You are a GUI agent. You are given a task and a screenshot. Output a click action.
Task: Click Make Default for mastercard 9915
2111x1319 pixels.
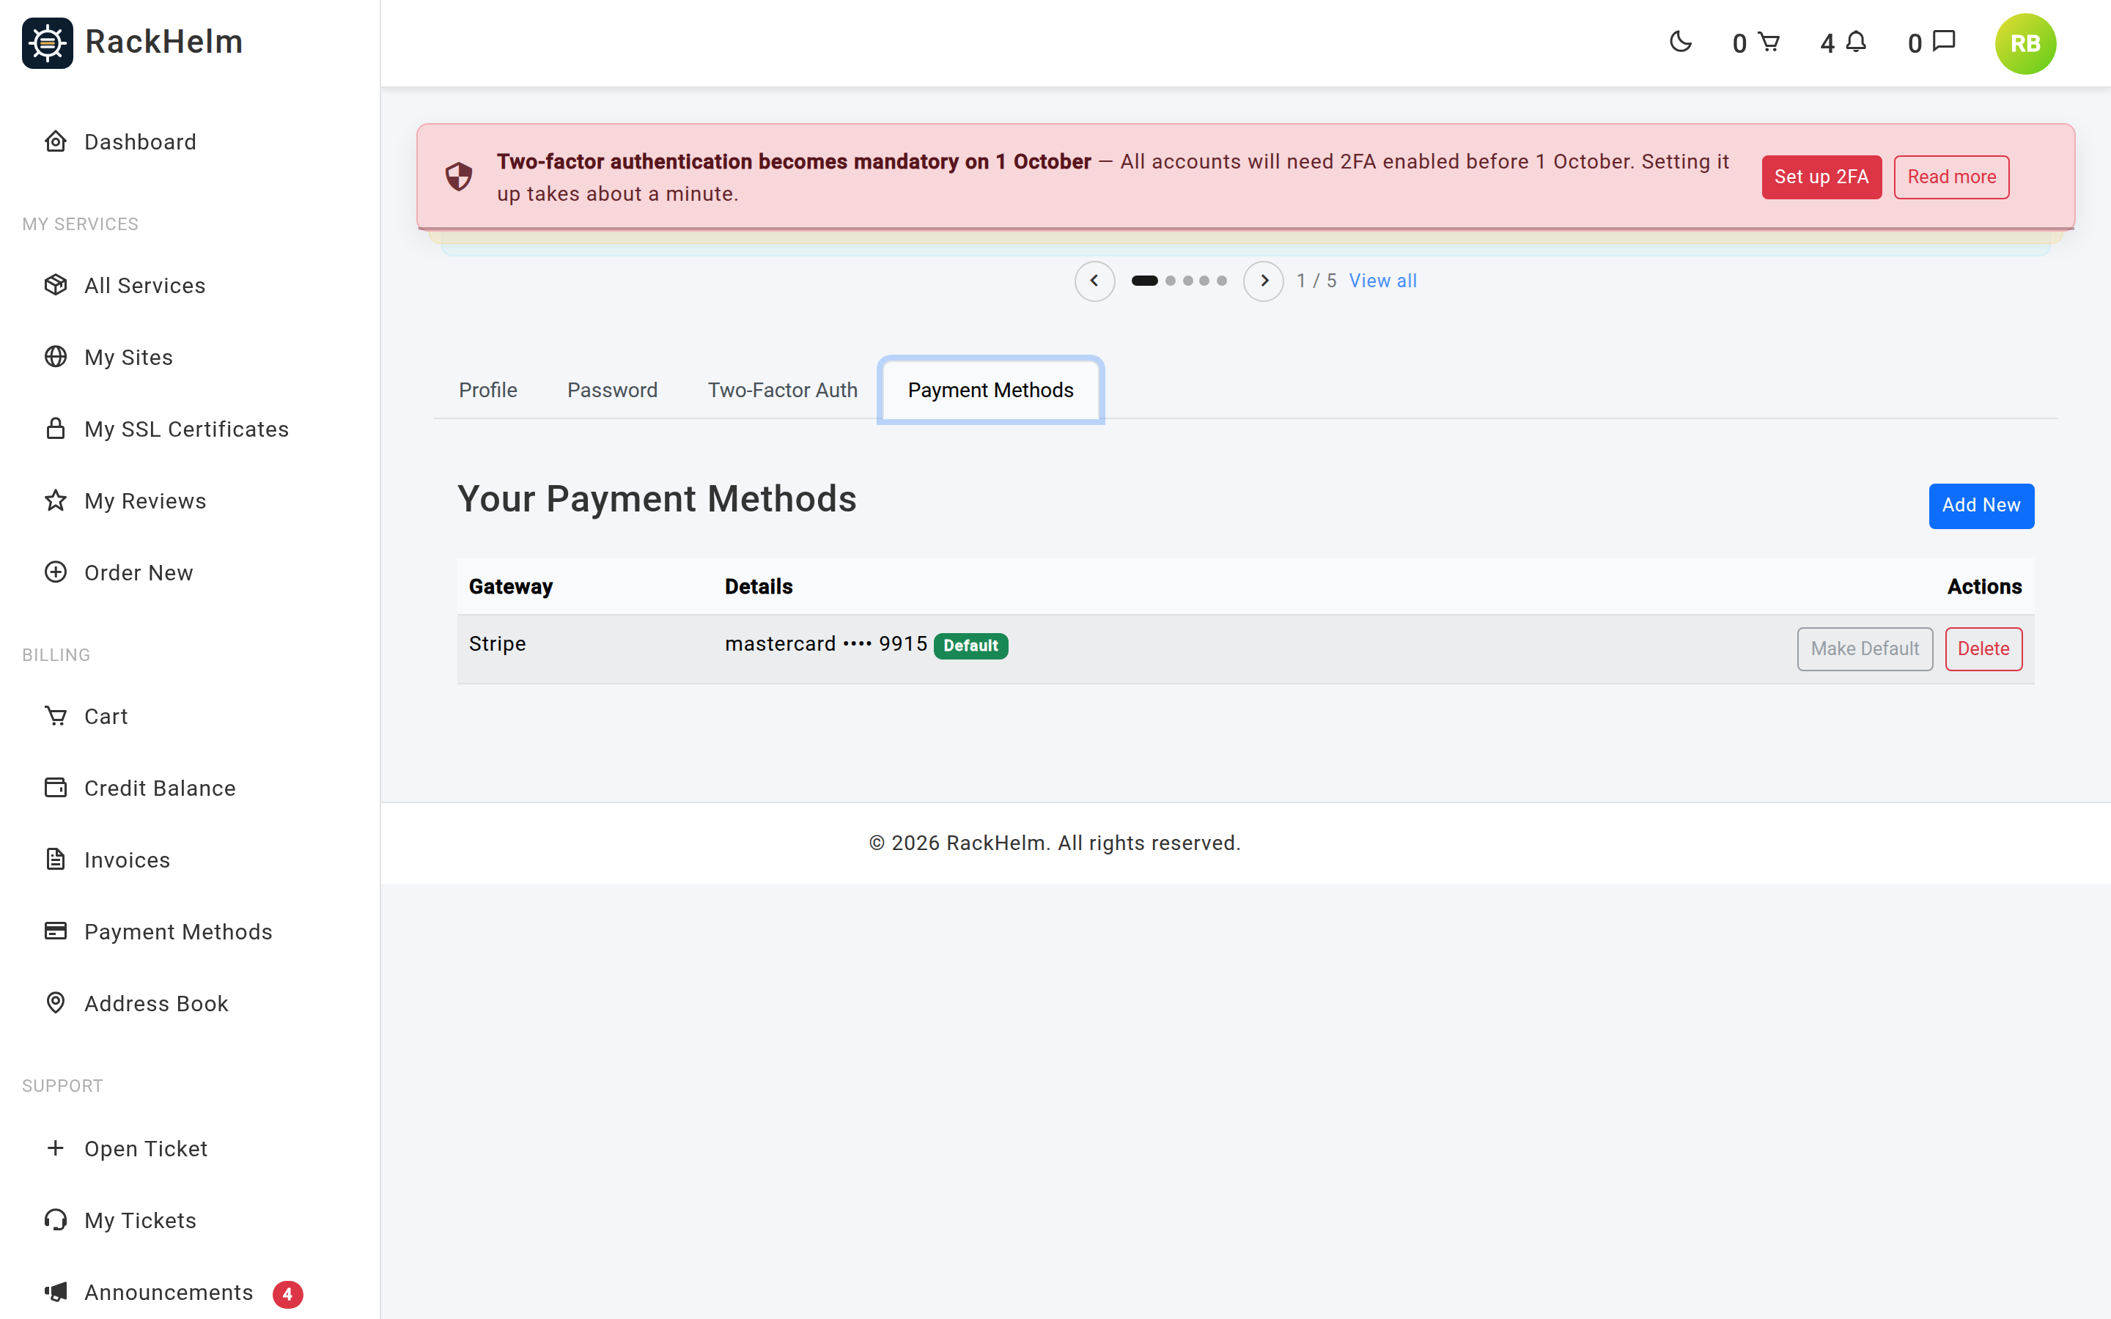1865,649
